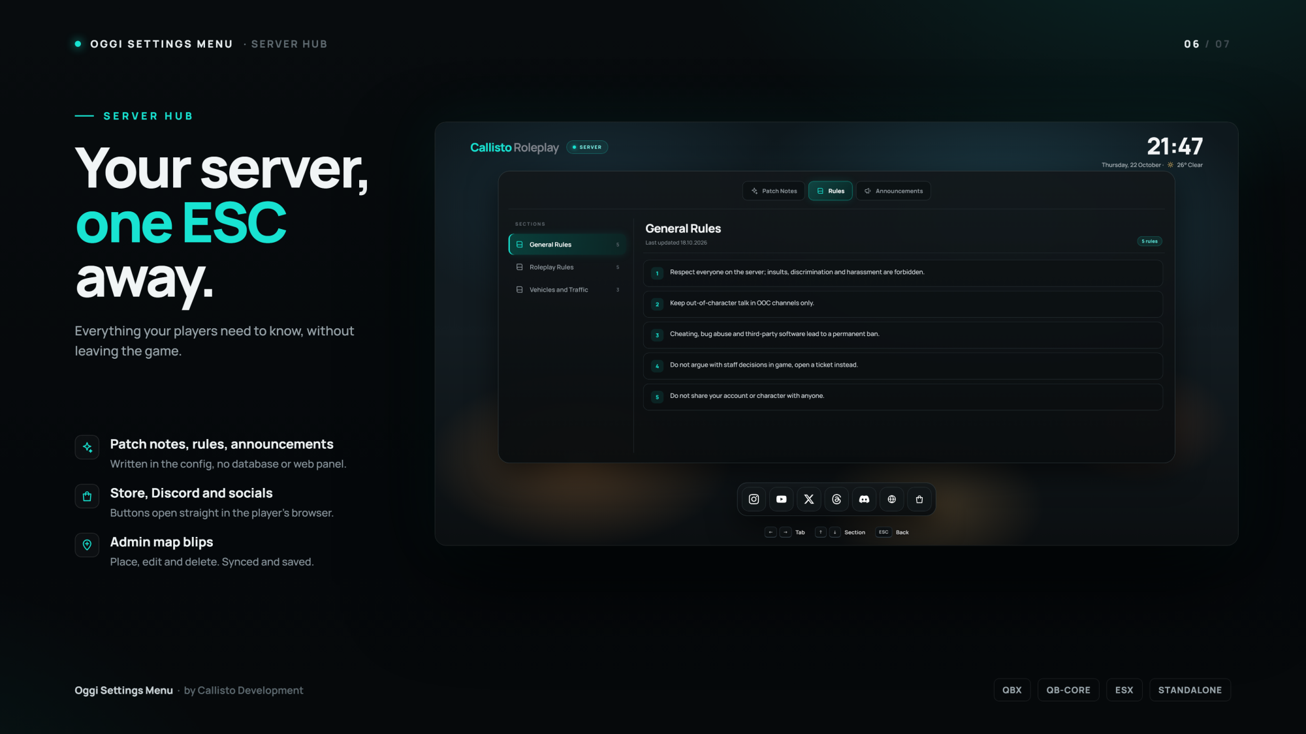Open the YouTube social button
This screenshot has height=734, width=1306.
[781, 499]
